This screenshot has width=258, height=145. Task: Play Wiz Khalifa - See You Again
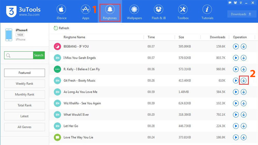click(x=236, y=103)
